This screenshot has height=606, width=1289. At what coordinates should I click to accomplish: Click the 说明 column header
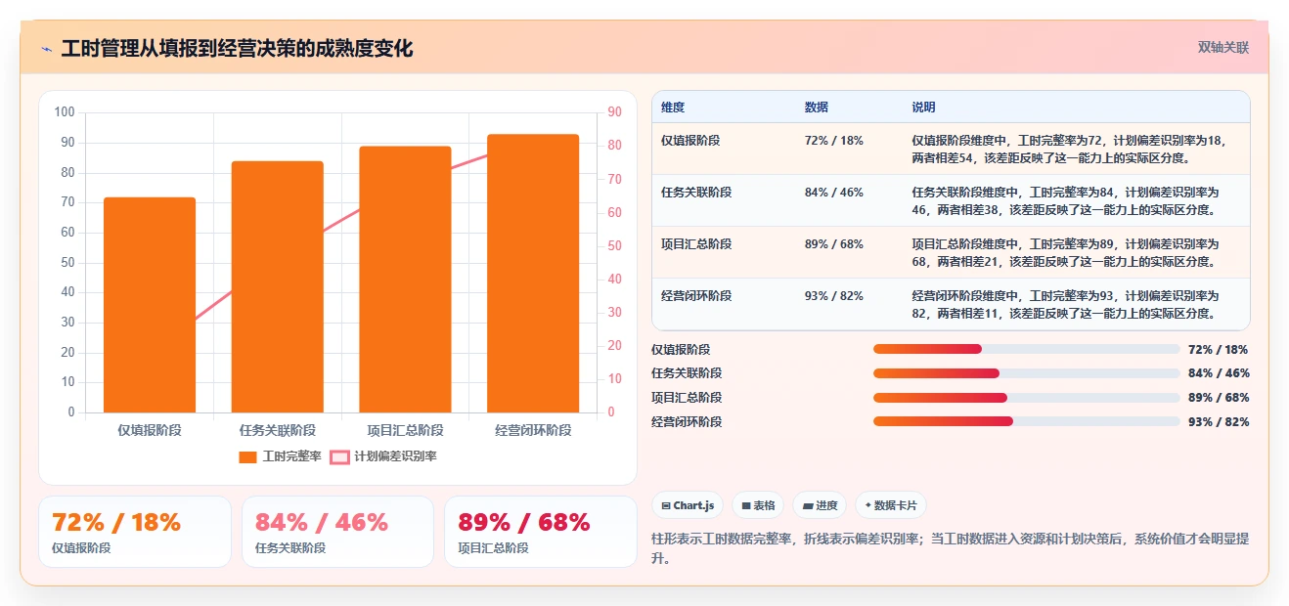pyautogui.click(x=924, y=108)
